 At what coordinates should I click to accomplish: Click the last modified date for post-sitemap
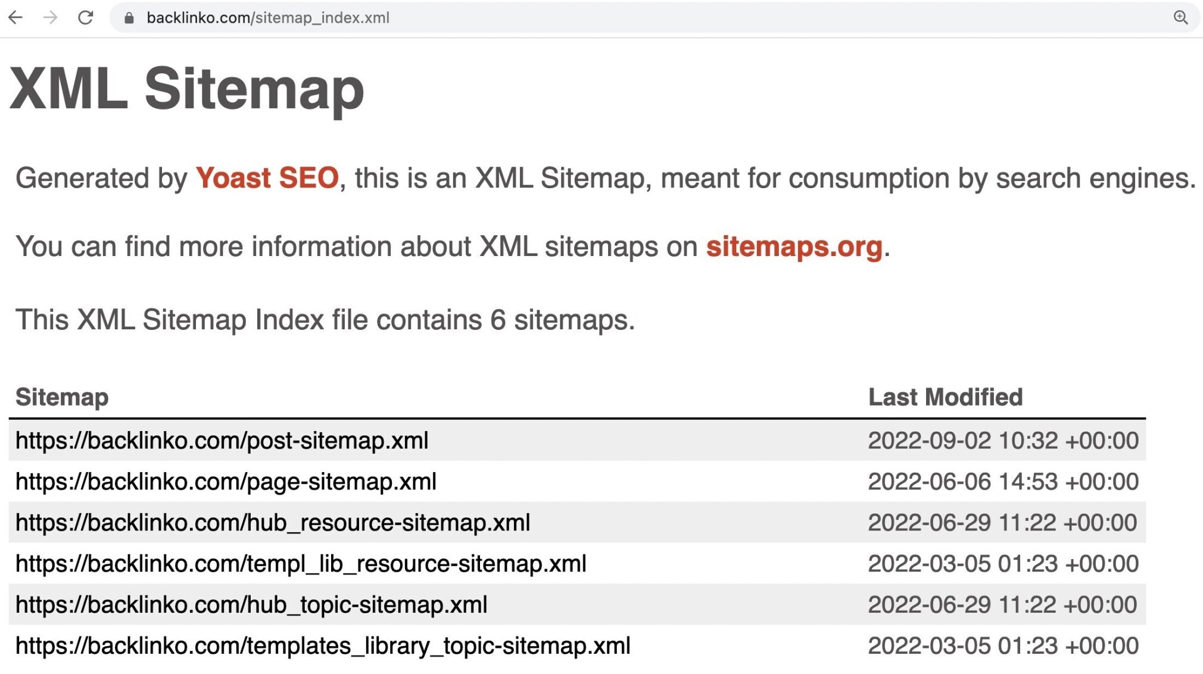[1002, 441]
